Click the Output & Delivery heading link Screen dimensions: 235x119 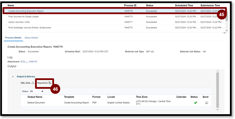click(26, 77)
